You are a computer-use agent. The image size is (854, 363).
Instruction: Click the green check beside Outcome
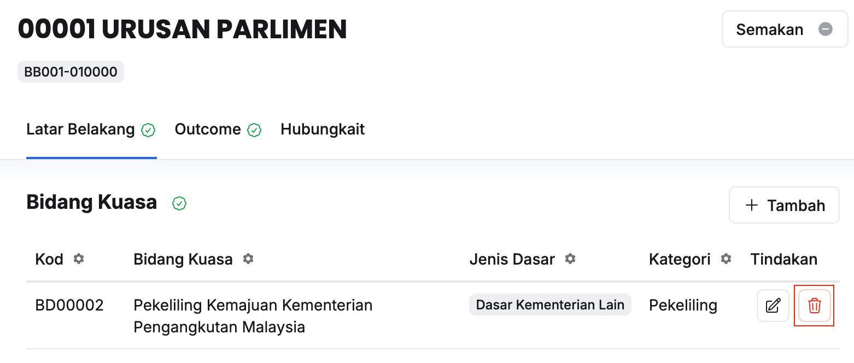[254, 130]
